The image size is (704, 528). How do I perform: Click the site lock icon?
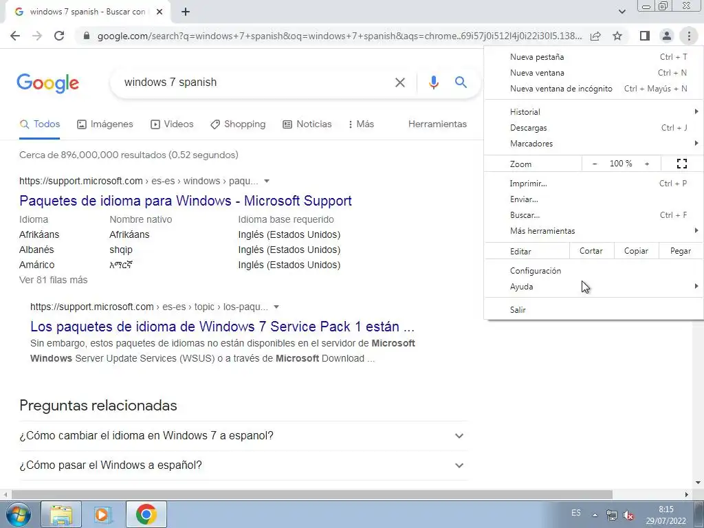pyautogui.click(x=87, y=36)
